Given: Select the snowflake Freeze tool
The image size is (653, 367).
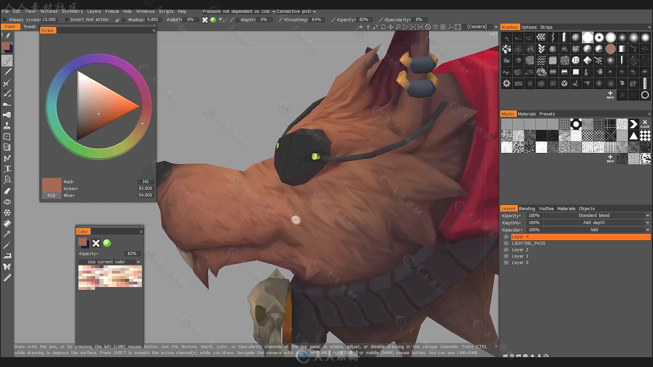Looking at the screenshot, I should [x=7, y=213].
